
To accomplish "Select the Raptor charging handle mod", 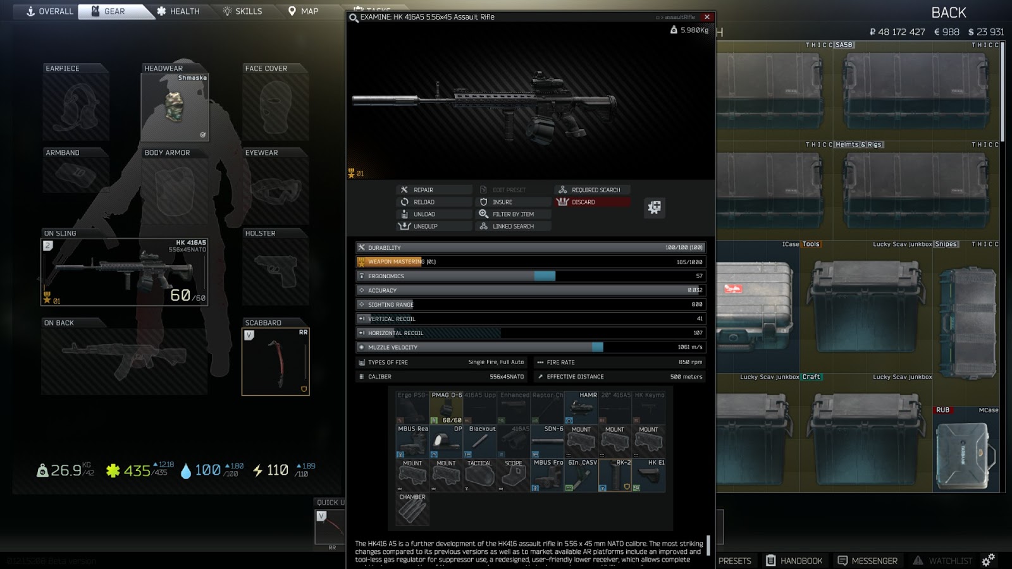I will click(x=547, y=407).
